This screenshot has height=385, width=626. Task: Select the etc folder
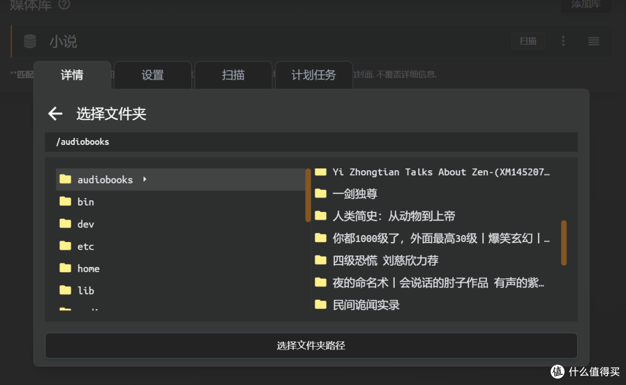(x=85, y=247)
